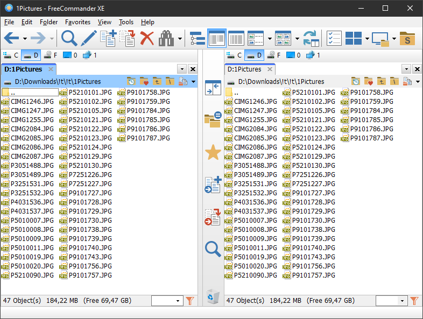Toggle the folder tree view button
The width and height of the screenshot is (423, 319).
pos(198,38)
